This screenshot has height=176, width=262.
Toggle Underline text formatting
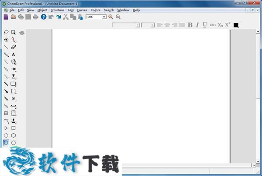[x=205, y=25]
